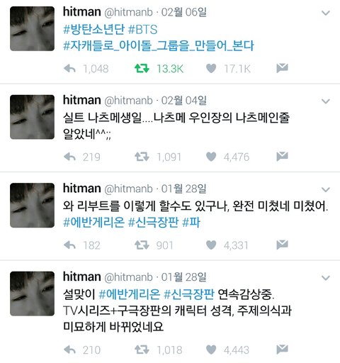Viewport: 340px width, 363px height.
Task: Share the 02월 04일 tweet via message
Action: click(x=282, y=157)
